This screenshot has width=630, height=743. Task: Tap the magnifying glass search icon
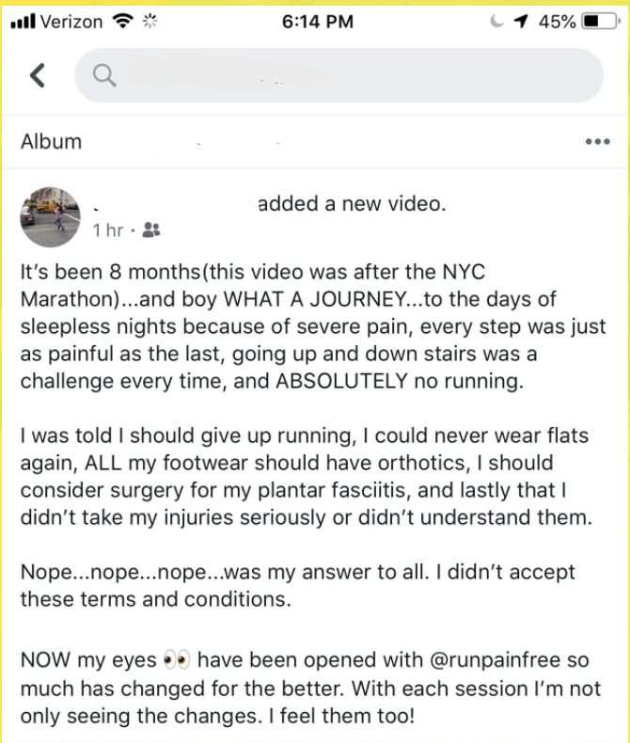(105, 76)
